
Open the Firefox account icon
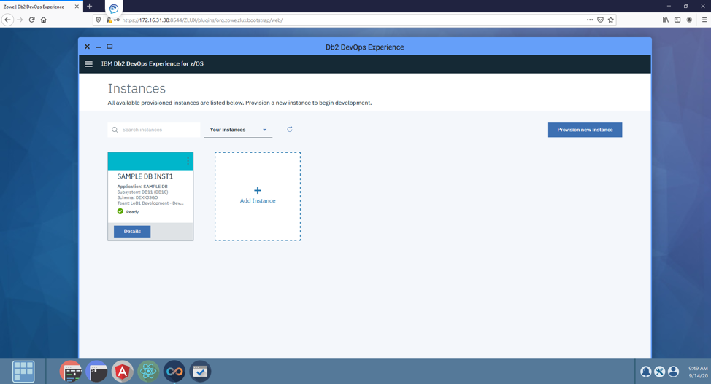coord(689,20)
